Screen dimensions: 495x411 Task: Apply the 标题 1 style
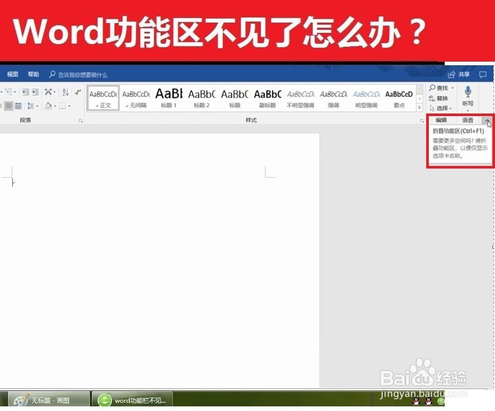click(169, 98)
